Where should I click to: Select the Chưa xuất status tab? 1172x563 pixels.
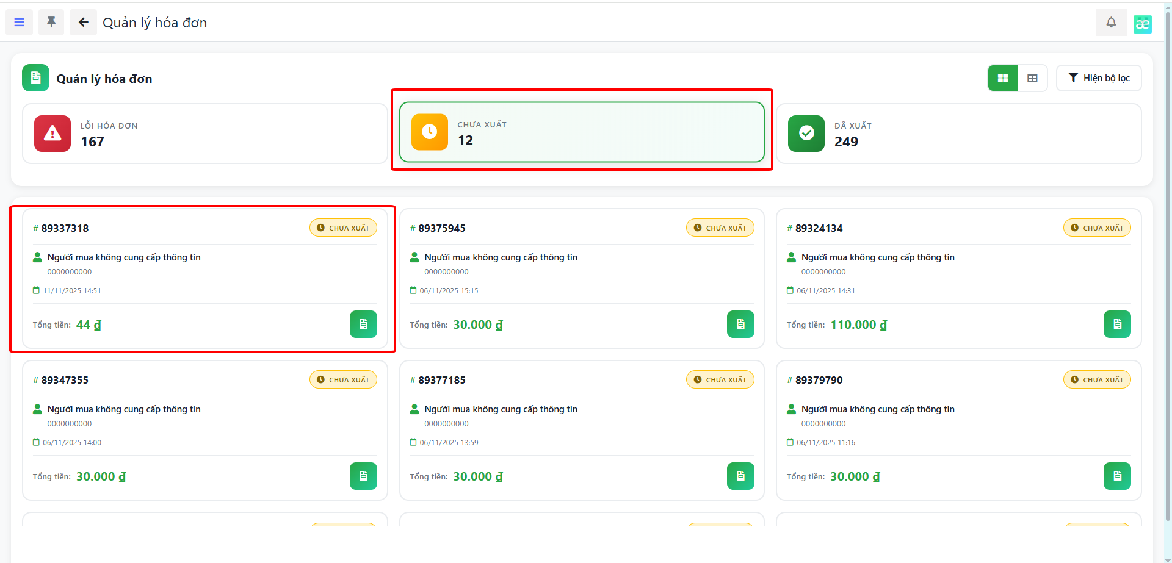point(582,132)
